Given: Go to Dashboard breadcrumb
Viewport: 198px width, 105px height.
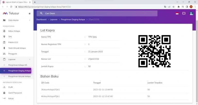Looking at the screenshot, I should coord(42,20).
